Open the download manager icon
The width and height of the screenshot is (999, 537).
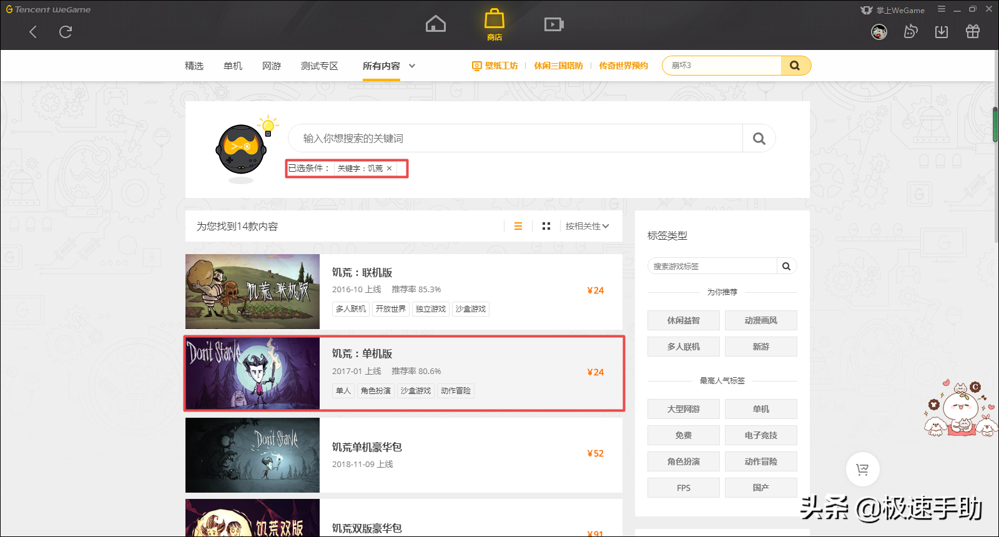pos(942,32)
